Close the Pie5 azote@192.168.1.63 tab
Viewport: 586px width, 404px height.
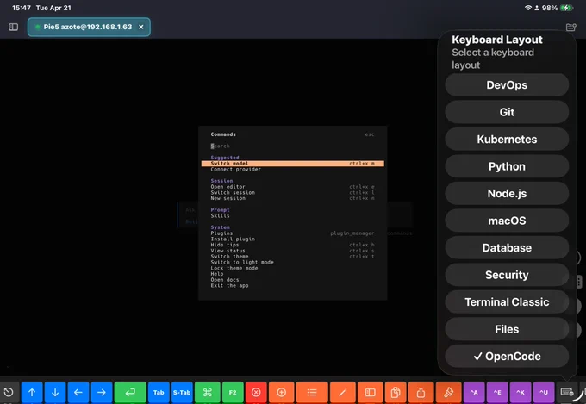point(140,27)
